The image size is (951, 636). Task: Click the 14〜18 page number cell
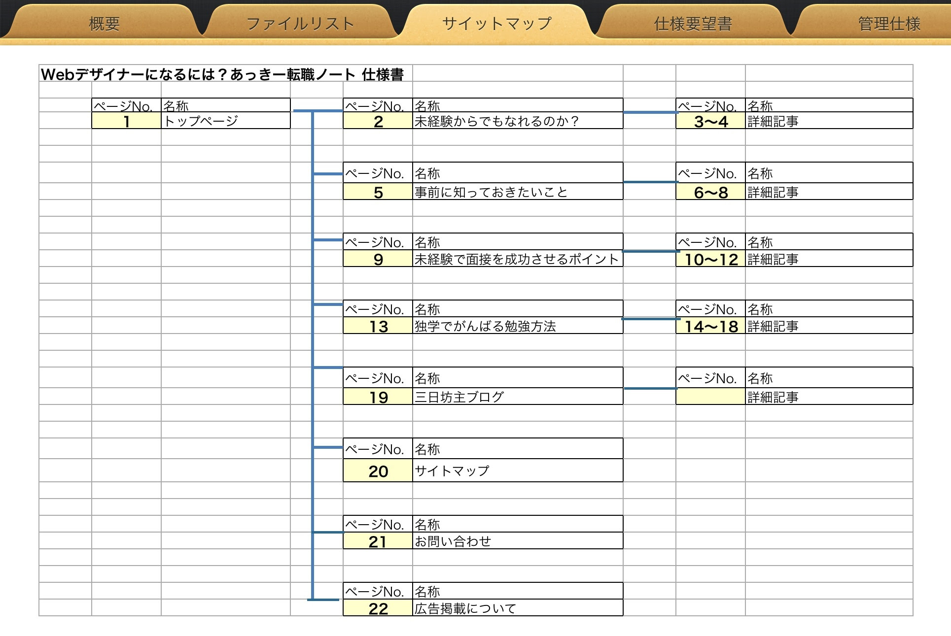pos(711,326)
